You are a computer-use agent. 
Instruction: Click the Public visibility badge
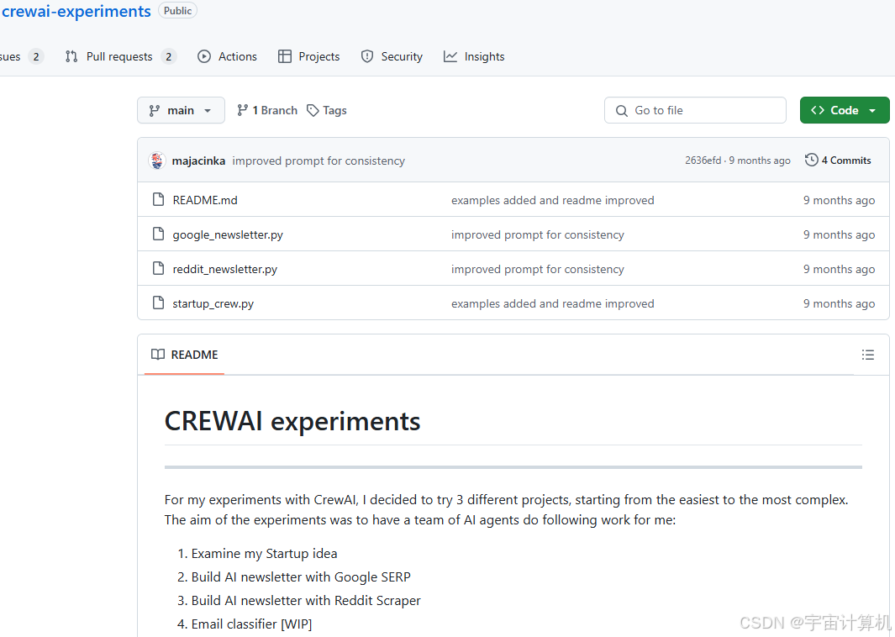[177, 11]
